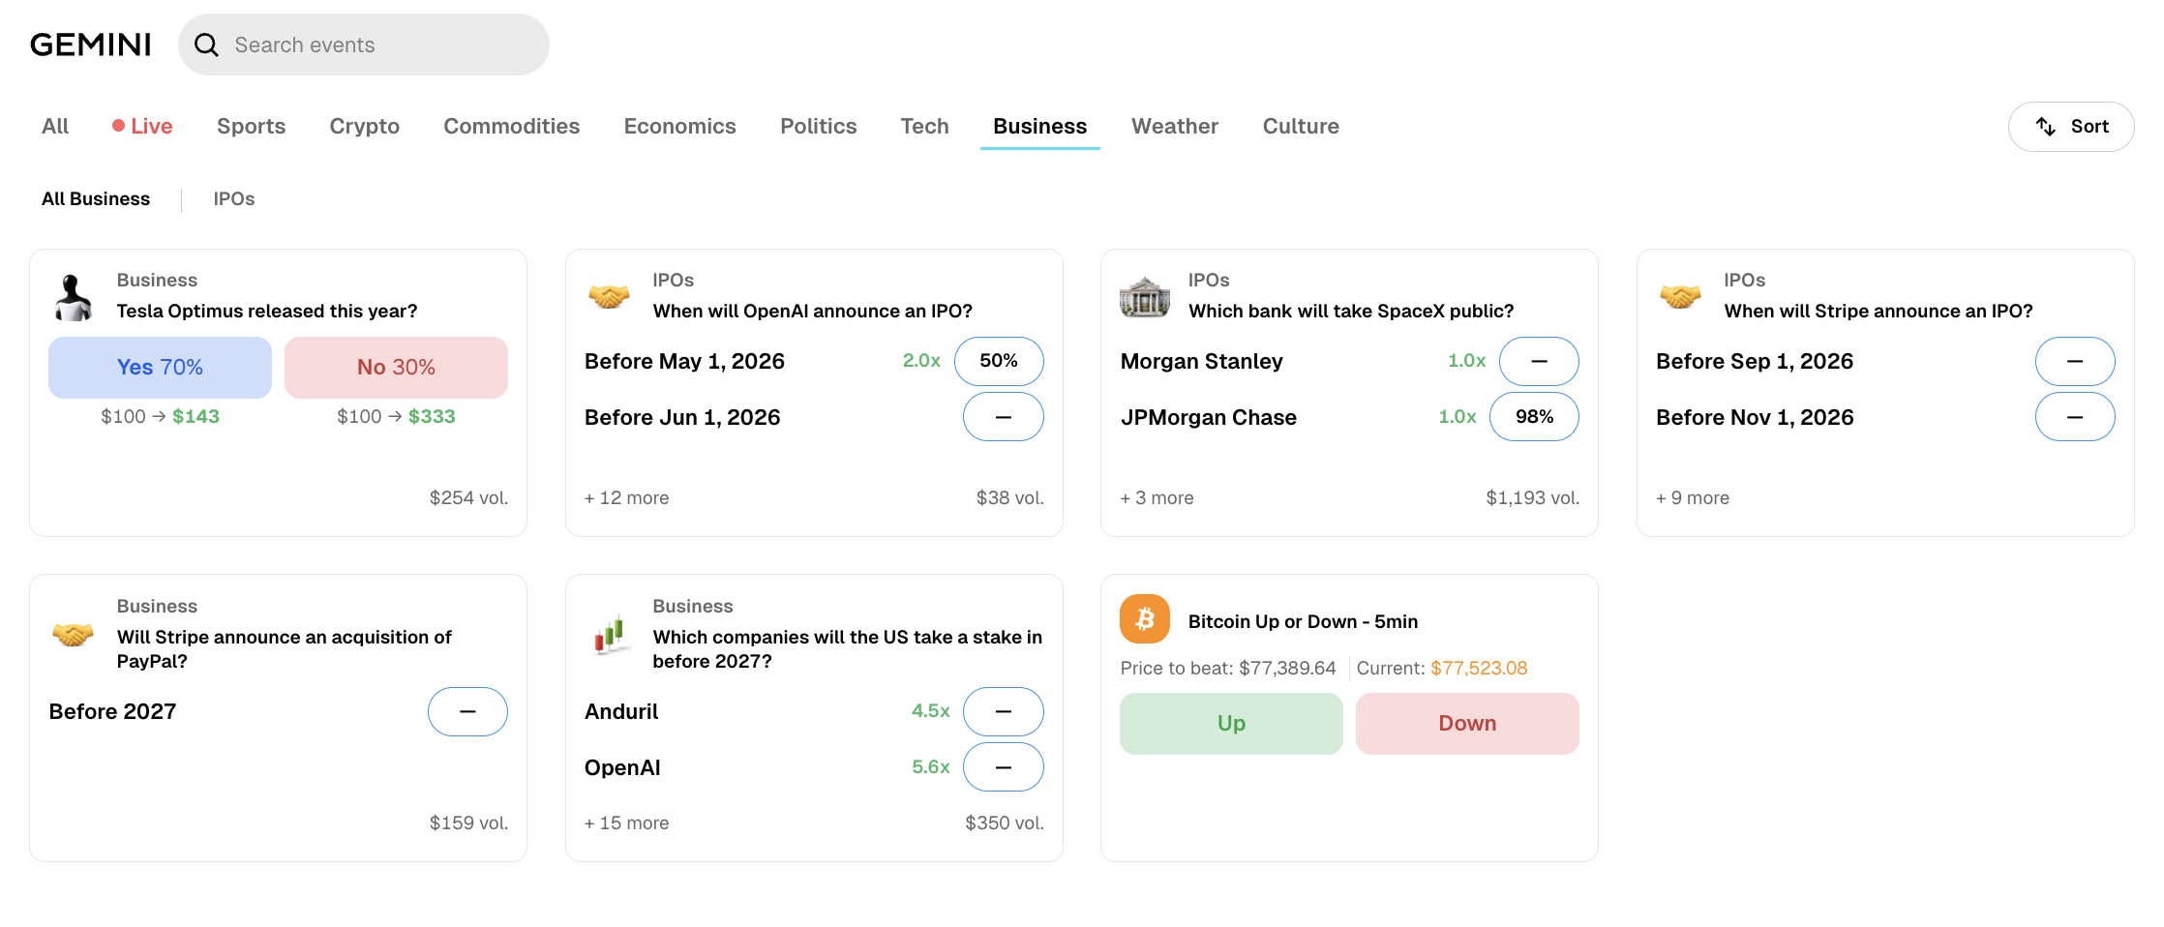Switch to the Live tab

tap(142, 126)
